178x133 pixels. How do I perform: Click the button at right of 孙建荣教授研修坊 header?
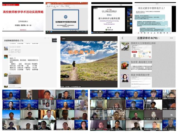(55, 40)
